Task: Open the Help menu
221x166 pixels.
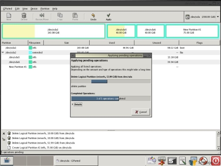Action: pos(55,9)
